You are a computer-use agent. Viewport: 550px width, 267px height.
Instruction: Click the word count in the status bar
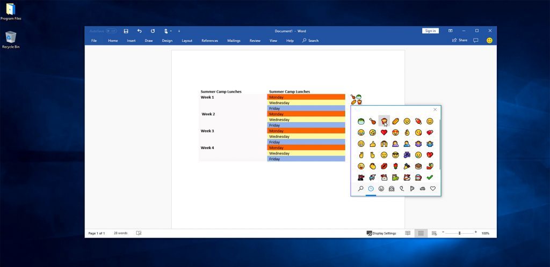coord(121,233)
